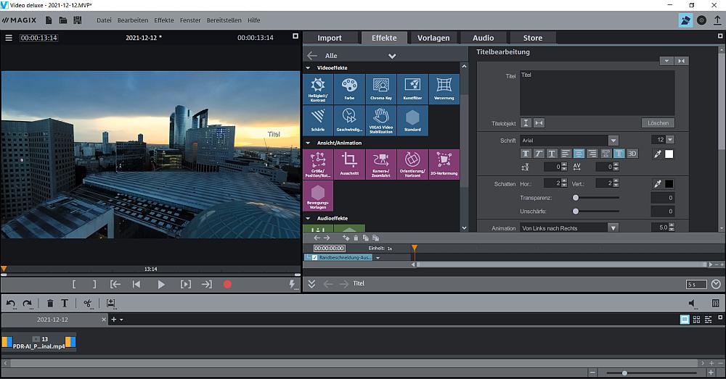Select the Ausschnitt crop effect
The image size is (726, 379).
point(349,164)
